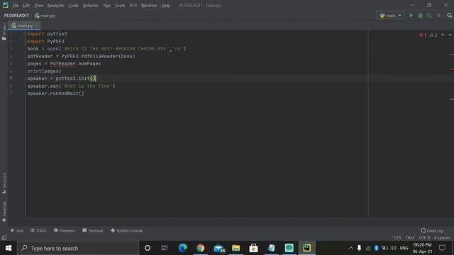Click PLSSREADIT project breadcrumb

pos(16,16)
